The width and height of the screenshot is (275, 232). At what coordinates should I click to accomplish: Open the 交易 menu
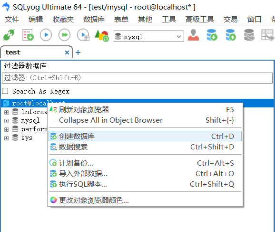point(230,19)
